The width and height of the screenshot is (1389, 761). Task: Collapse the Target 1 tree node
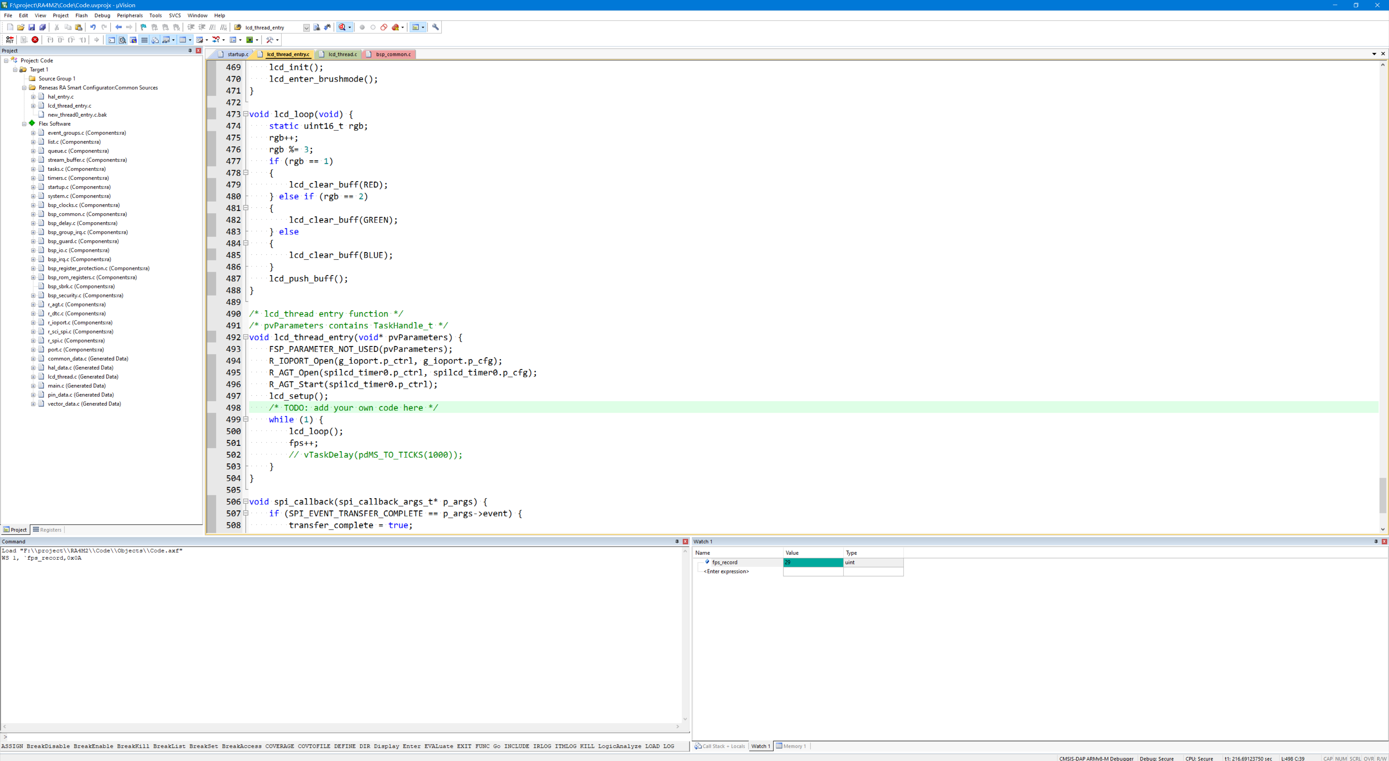coord(15,69)
